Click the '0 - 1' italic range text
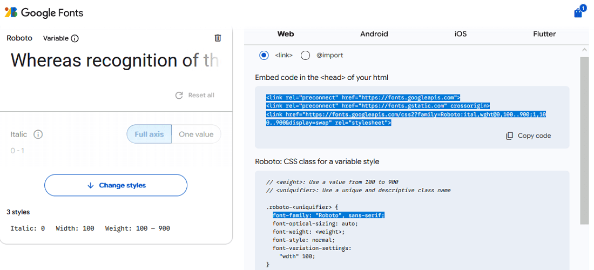This screenshot has height=270, width=594. click(x=17, y=151)
